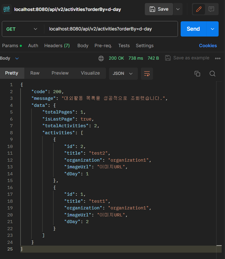Open the response more options ellipsis
225x259 pixels.
click(x=218, y=58)
